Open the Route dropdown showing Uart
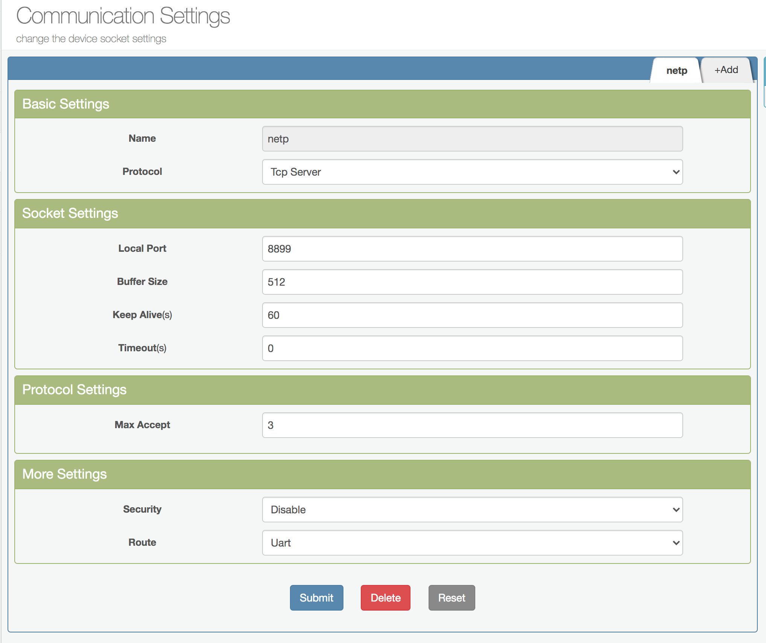The height and width of the screenshot is (643, 766). pos(472,543)
